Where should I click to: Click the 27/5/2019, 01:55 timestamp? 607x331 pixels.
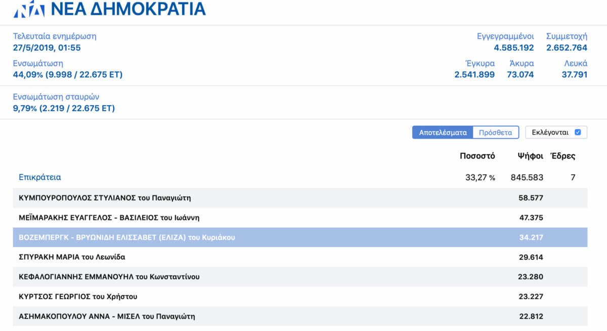pos(47,48)
